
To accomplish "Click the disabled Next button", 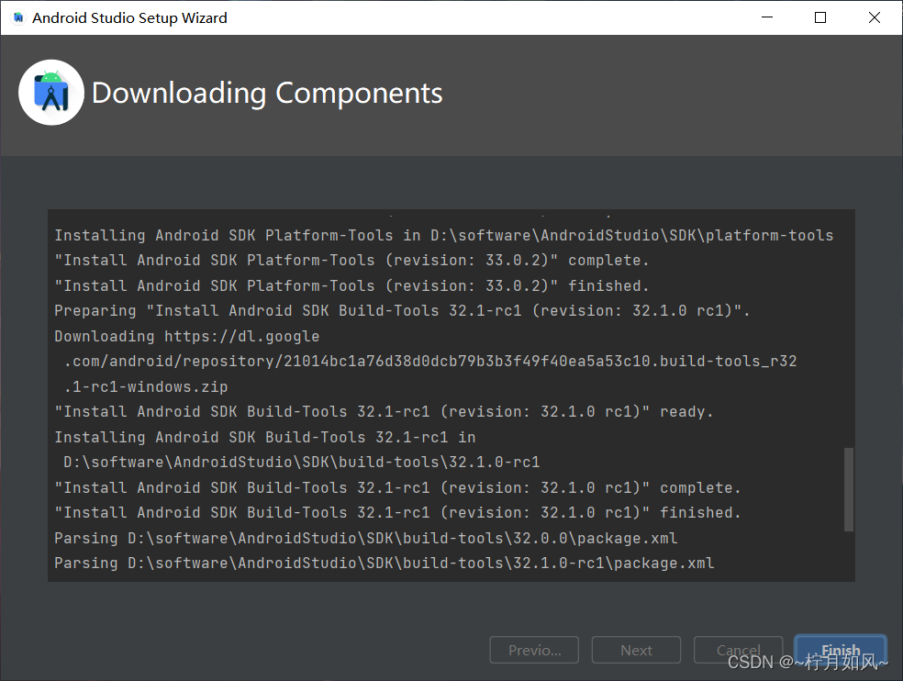I will coord(636,650).
